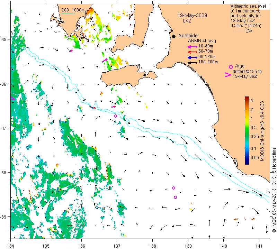Click the 150-200m depth label
Viewport: 277px width, 249px height.
208,62
